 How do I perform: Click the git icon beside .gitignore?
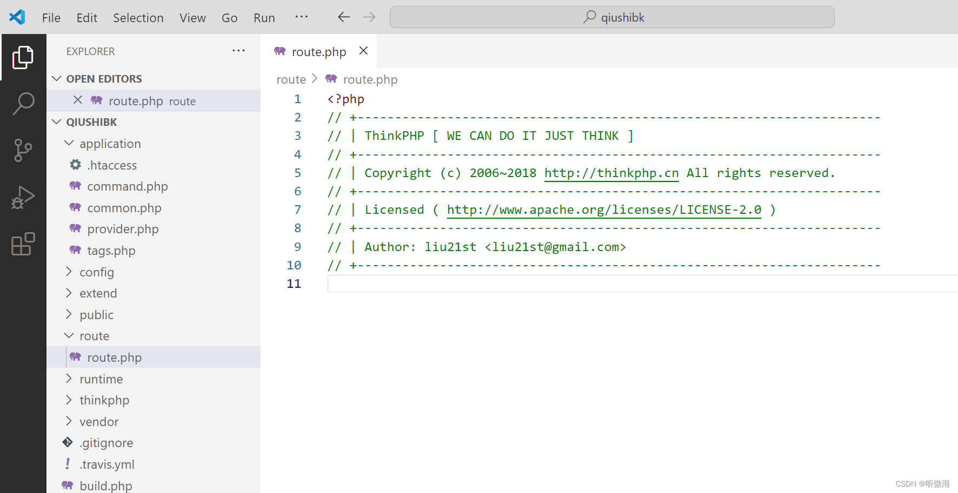pos(68,442)
